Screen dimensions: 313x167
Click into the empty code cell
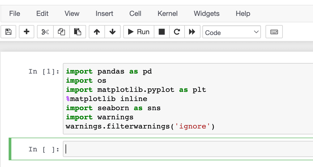tap(186, 149)
